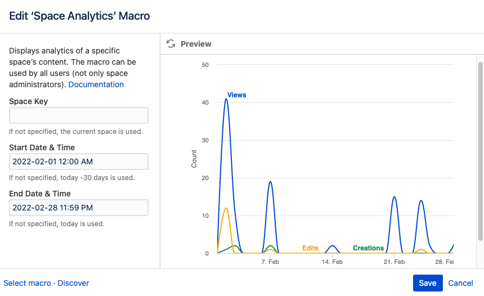Click the 7. Feb axis label
Image resolution: width=484 pixels, height=296 pixels.
click(270, 262)
